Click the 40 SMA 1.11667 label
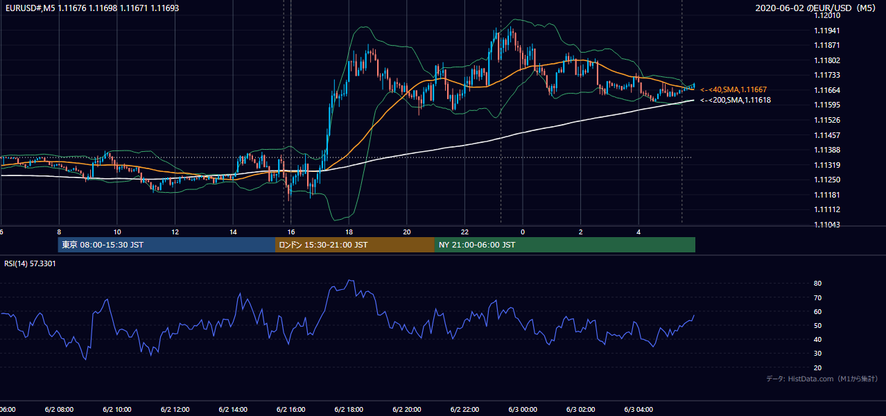 733,89
